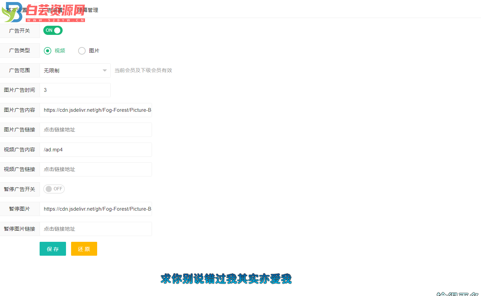The image size is (481, 296).
Task: Click the 广告开关 label
Action: click(20, 31)
